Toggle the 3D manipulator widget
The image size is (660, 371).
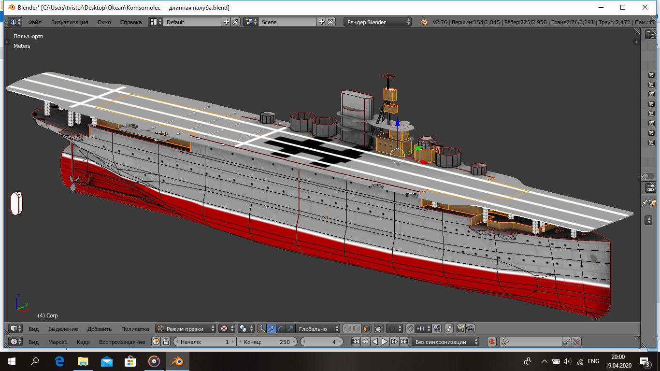[261, 329]
